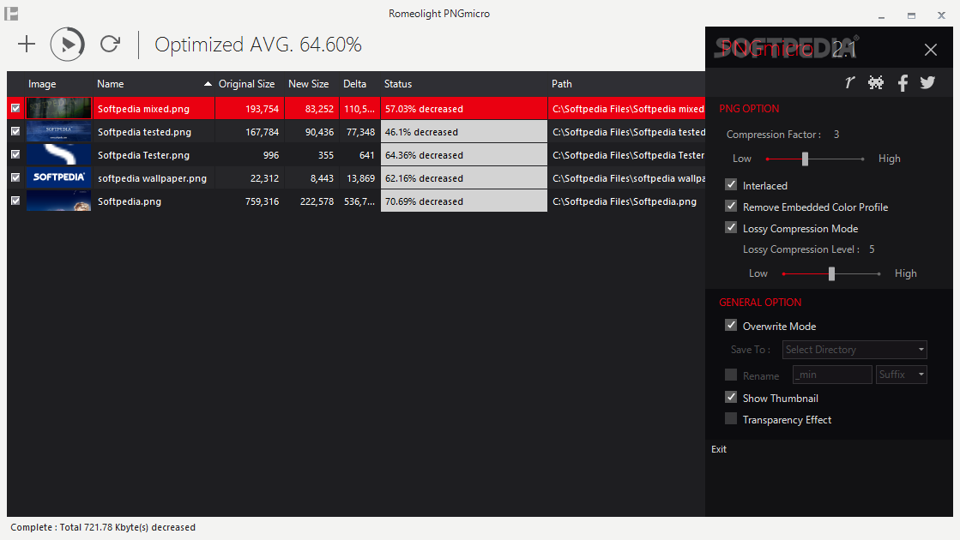Click the '64.36% decreased' status cell
Image resolution: width=960 pixels, height=540 pixels.
coord(463,155)
